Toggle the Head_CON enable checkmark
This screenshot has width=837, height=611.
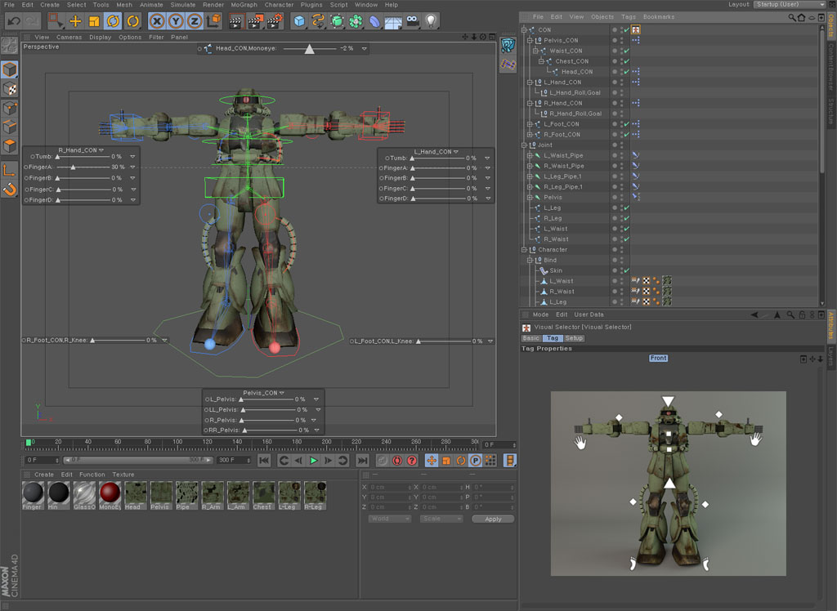click(627, 72)
